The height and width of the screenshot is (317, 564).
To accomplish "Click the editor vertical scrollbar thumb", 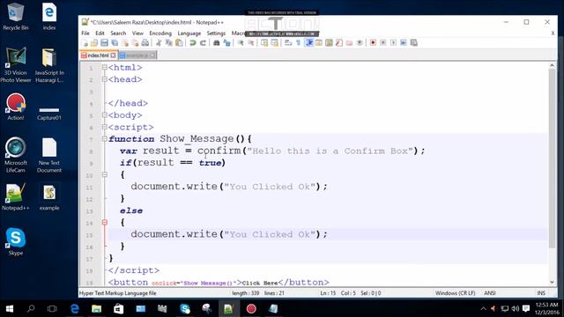I will coord(553,158).
